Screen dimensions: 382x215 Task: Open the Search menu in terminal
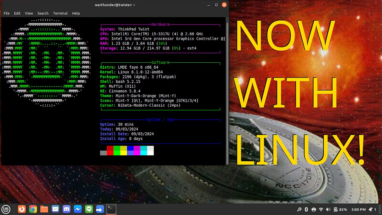coord(43,13)
